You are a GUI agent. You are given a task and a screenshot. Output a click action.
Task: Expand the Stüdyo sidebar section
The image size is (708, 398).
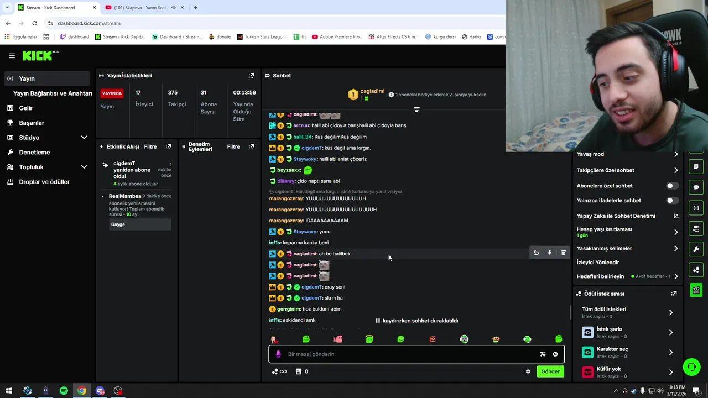(84, 137)
